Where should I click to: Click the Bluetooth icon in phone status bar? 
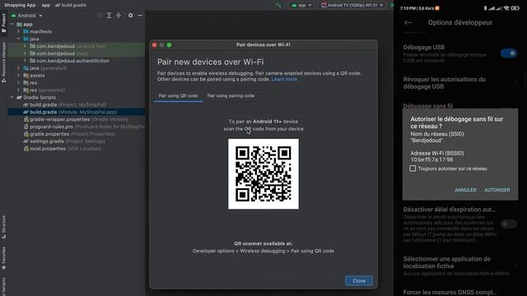(485, 8)
